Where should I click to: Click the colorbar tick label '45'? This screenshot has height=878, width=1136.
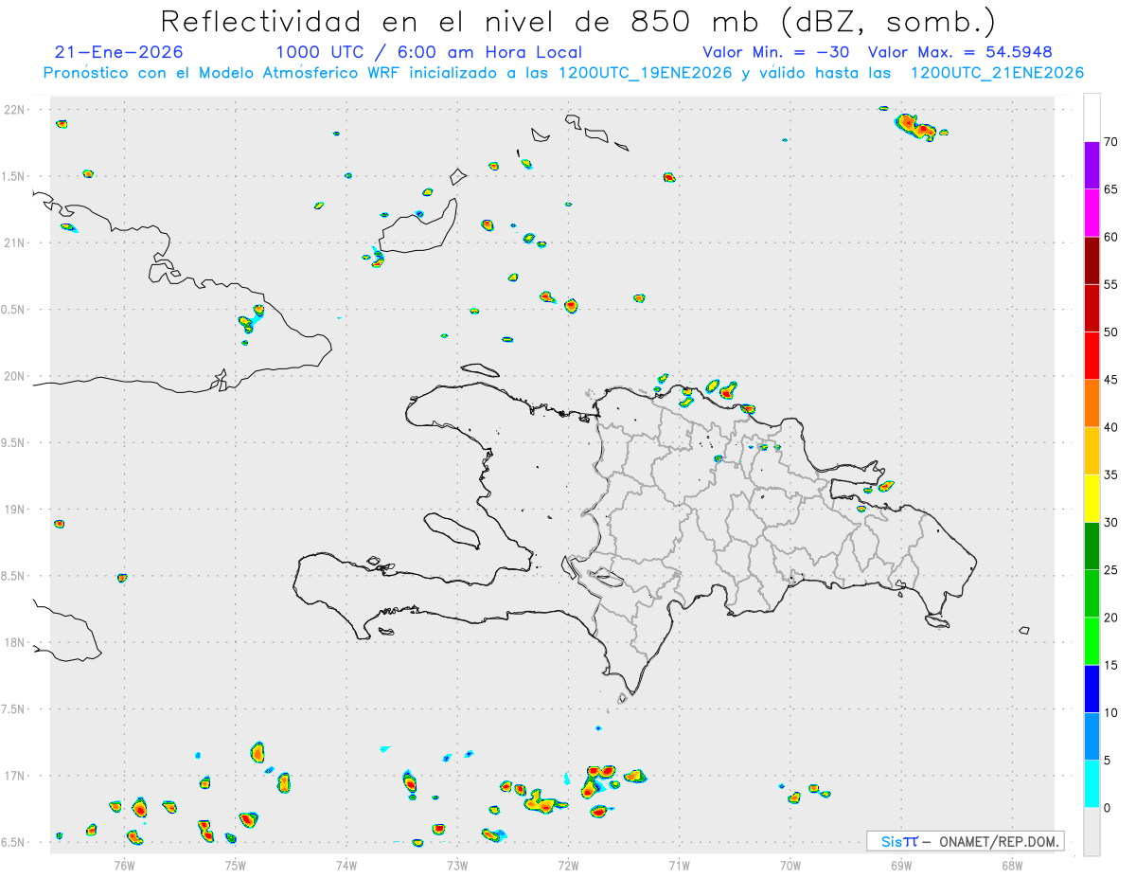1110,380
